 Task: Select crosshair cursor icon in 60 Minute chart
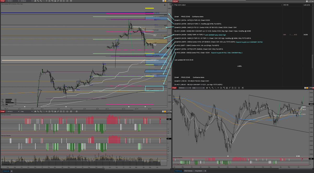(x=47, y=1)
